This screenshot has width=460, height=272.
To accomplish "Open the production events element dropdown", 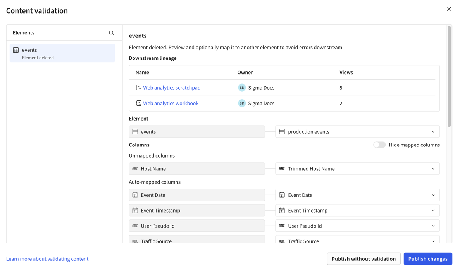I will click(x=433, y=131).
